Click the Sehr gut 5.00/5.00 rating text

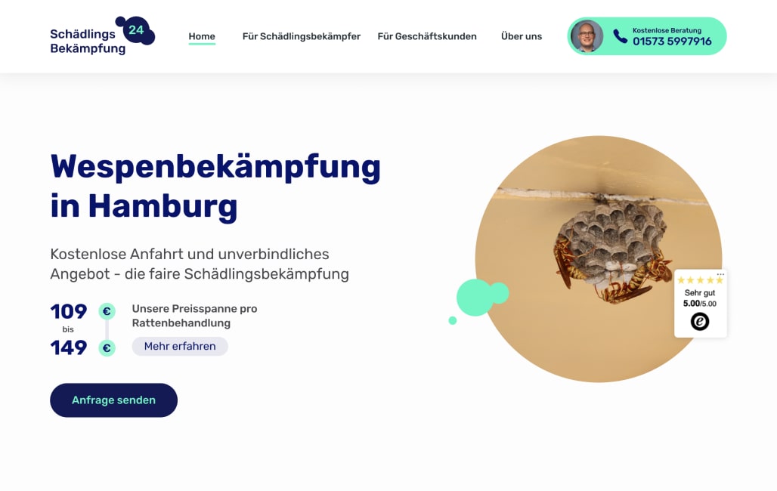(x=700, y=298)
